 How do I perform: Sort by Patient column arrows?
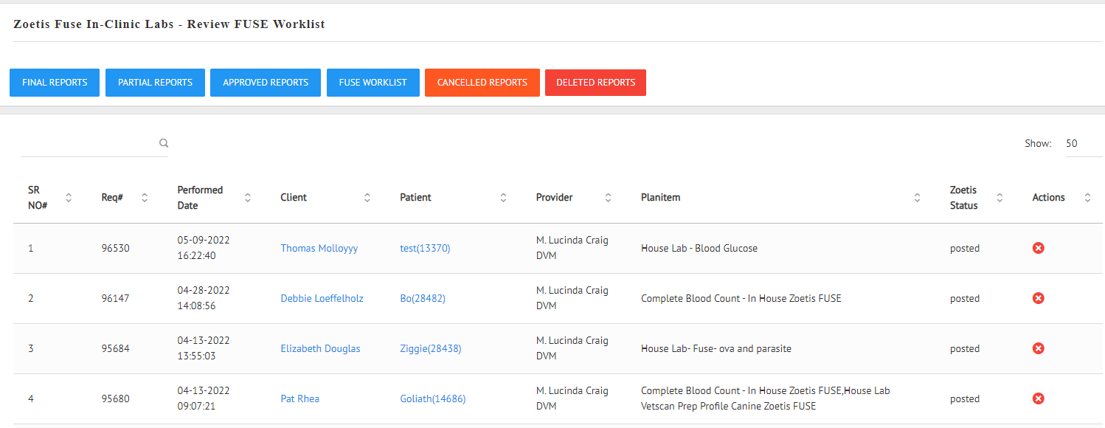[x=503, y=198]
